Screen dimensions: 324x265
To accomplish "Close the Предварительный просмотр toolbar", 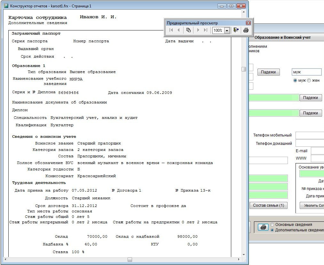I will coord(248,23).
